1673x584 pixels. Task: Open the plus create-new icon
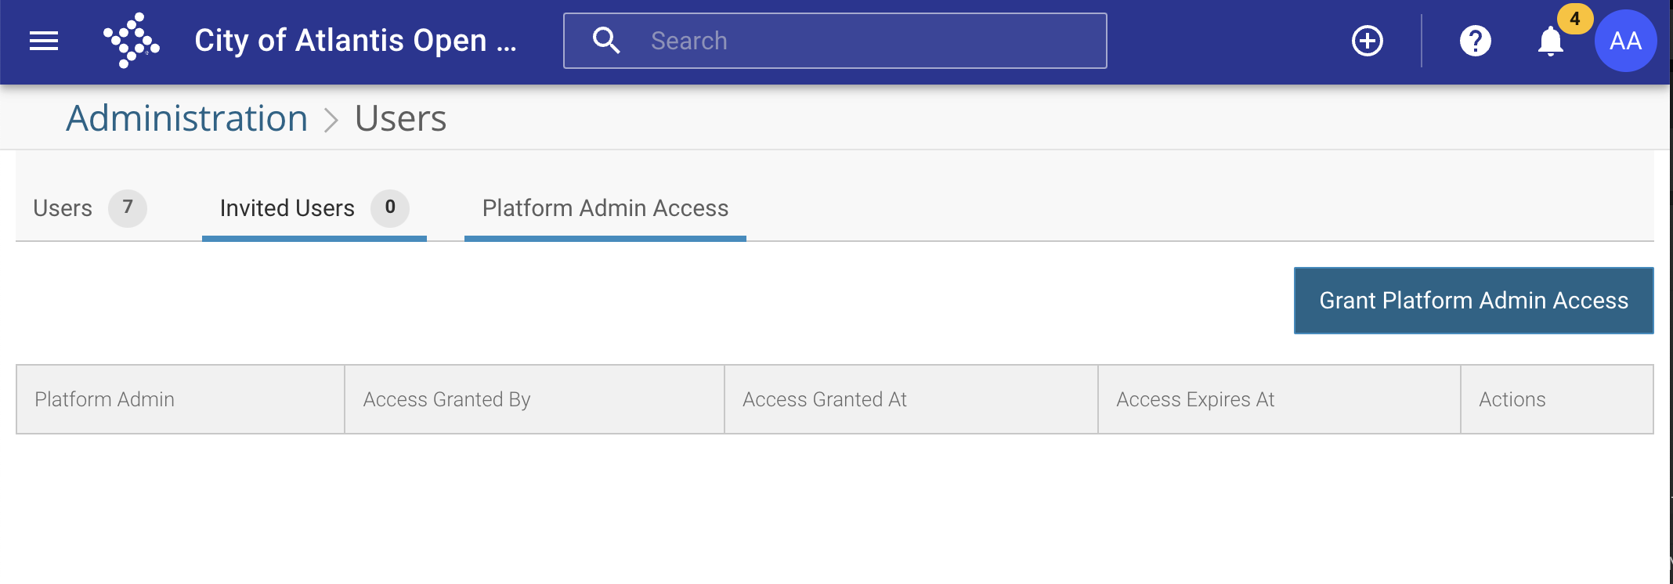[1368, 41]
